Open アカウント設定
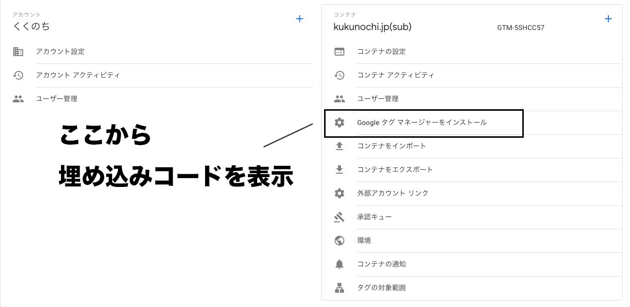The height and width of the screenshot is (307, 630). (60, 52)
